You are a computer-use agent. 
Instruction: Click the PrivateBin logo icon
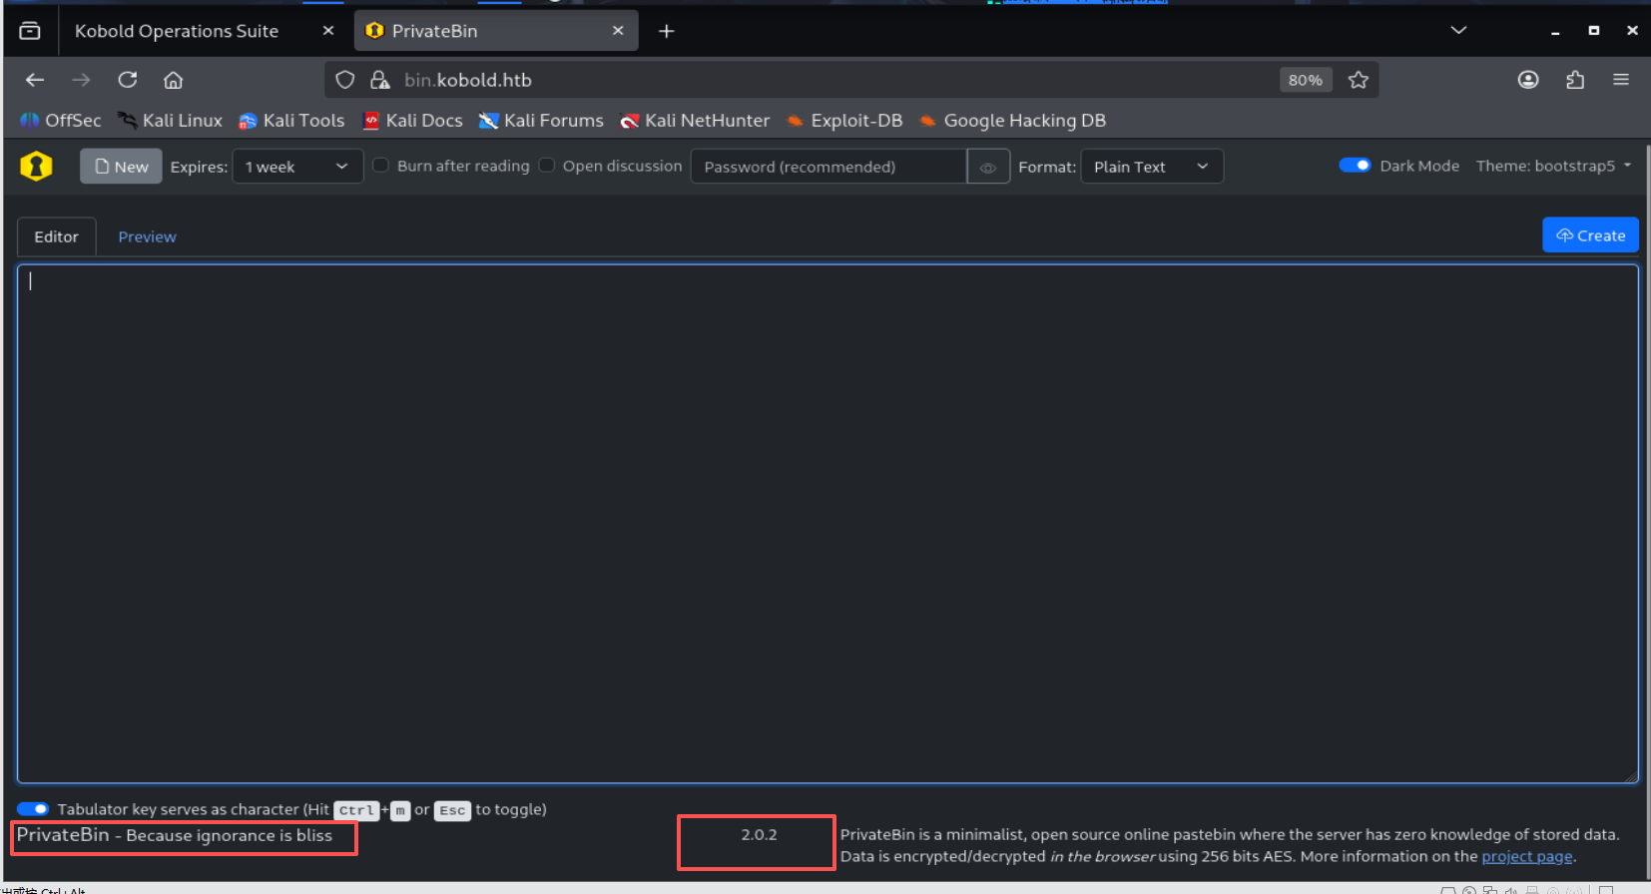pos(37,166)
